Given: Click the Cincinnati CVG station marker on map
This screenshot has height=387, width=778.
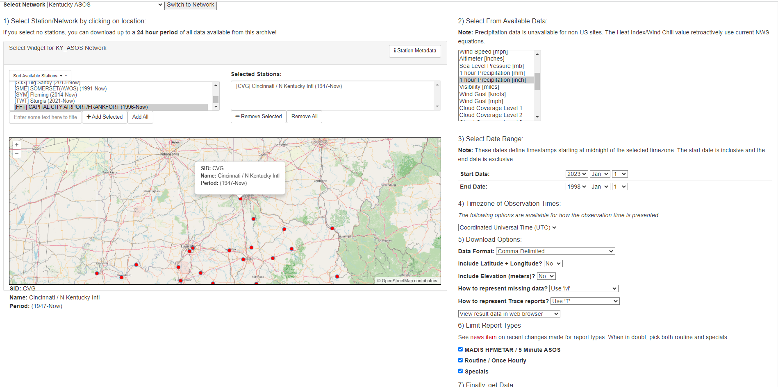Looking at the screenshot, I should point(241,198).
